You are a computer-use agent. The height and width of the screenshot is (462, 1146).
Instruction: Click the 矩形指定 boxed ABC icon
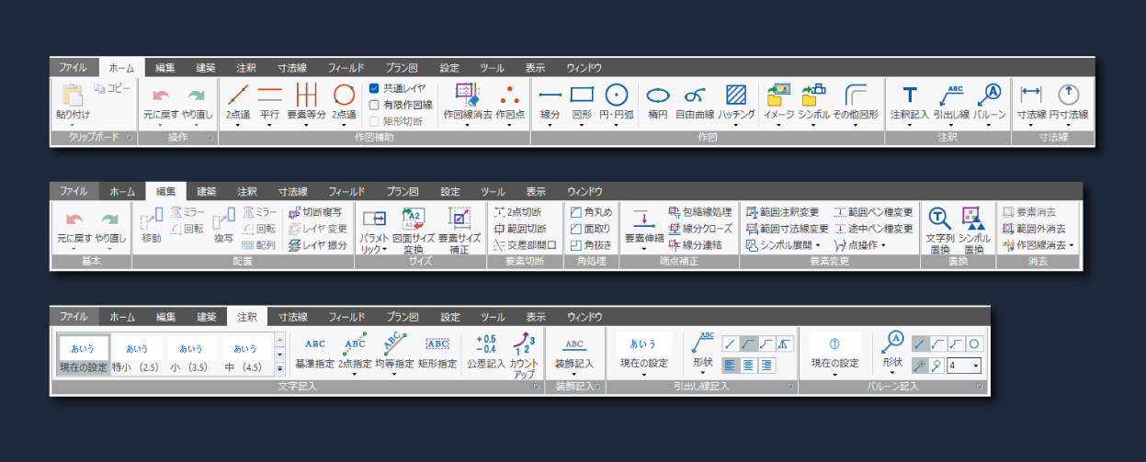tap(437, 344)
